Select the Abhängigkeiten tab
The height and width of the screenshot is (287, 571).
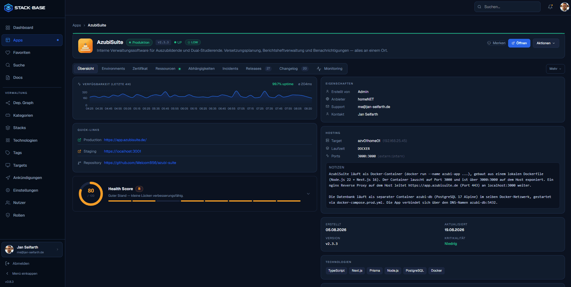(x=202, y=69)
